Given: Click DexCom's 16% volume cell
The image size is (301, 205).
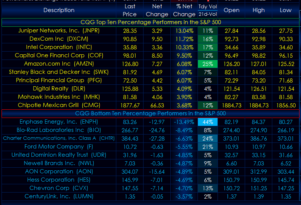Looking at the screenshot, I should click(x=208, y=39).
